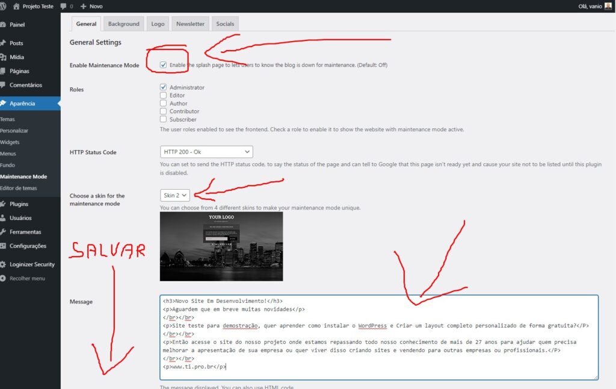The height and width of the screenshot is (389, 616).
Task: Open the Widgets submenu item
Action: point(10,142)
